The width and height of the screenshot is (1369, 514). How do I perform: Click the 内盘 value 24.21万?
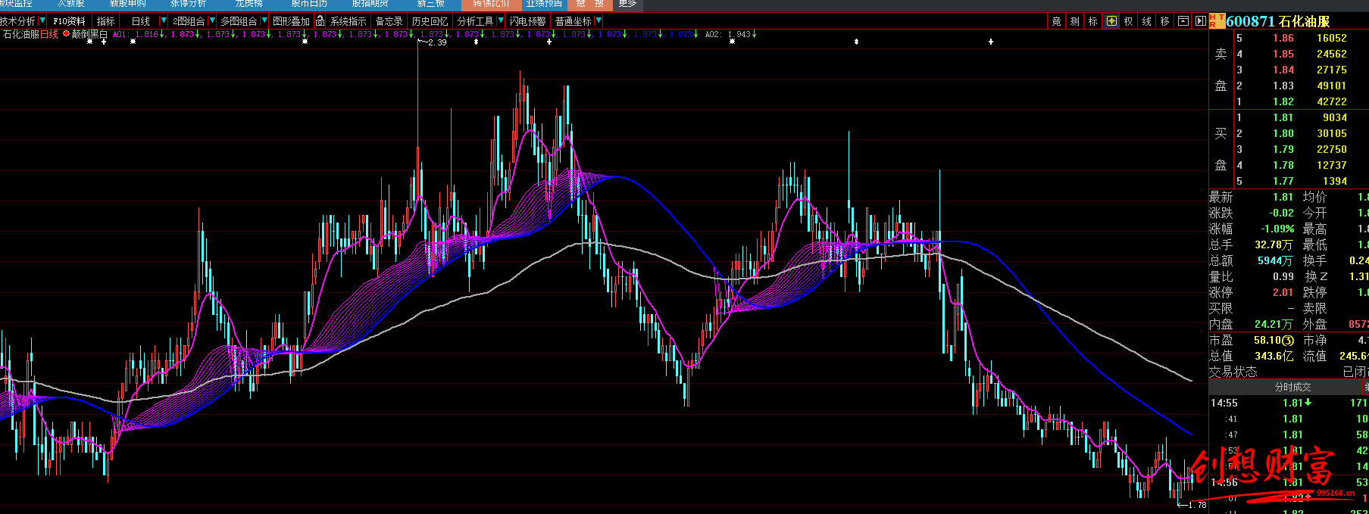pos(1274,324)
